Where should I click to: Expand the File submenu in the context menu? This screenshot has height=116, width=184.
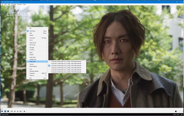pos(37,28)
